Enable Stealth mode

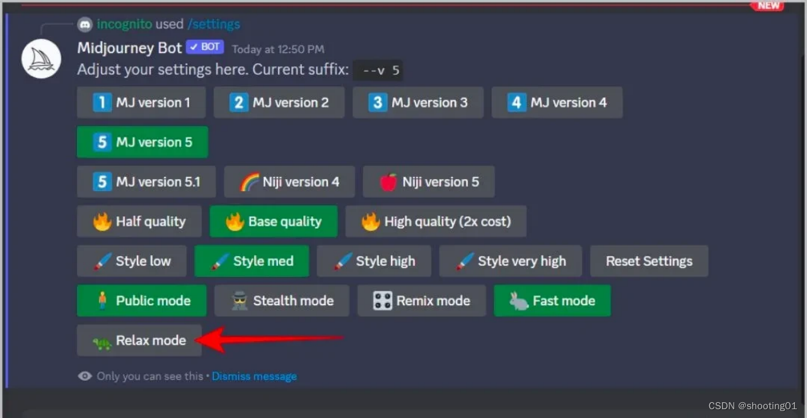pos(281,301)
